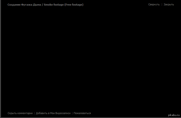Click the divider before Пожаловаться
The height and width of the screenshot is (118, 181).
[72, 113]
